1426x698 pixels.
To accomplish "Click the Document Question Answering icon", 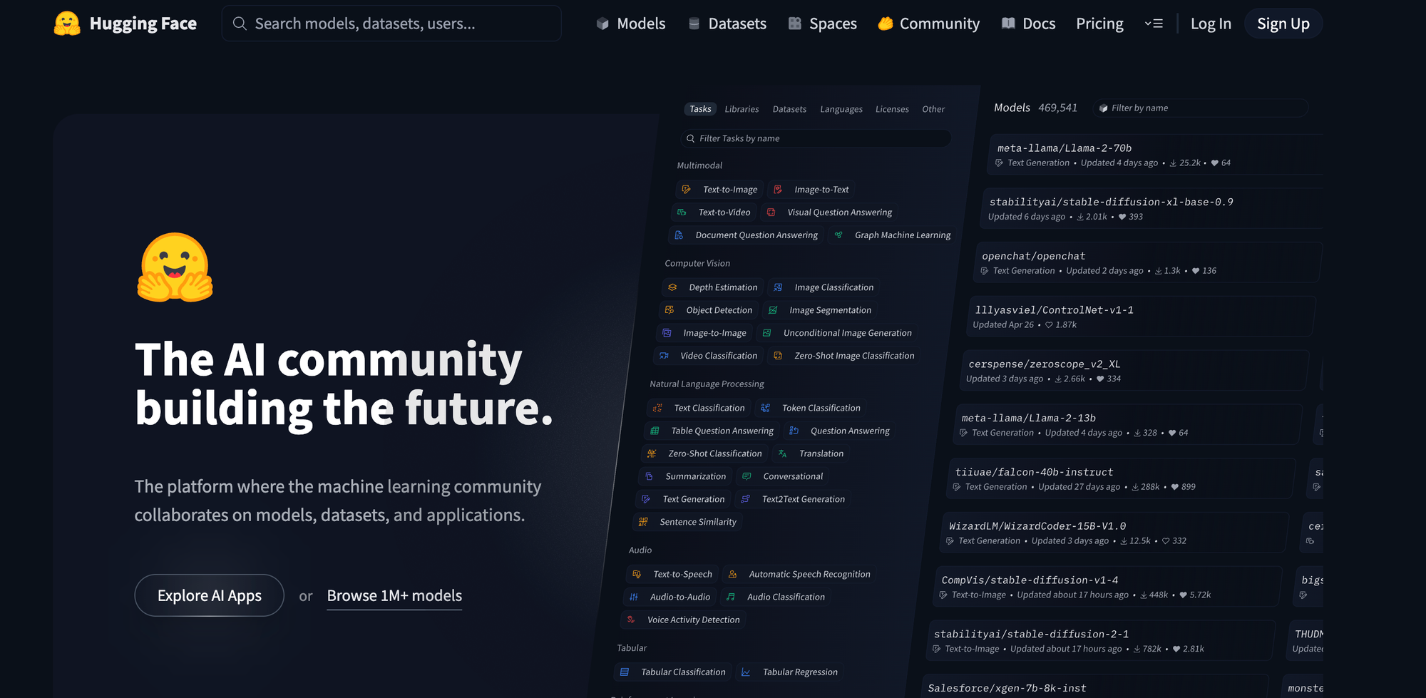I will [x=679, y=235].
